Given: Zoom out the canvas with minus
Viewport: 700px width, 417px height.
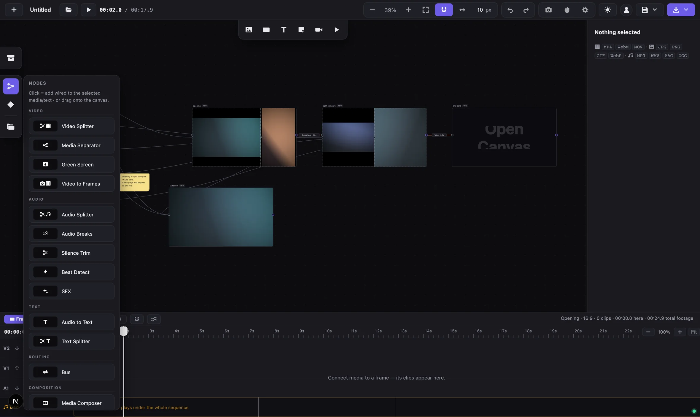Looking at the screenshot, I should pyautogui.click(x=372, y=10).
